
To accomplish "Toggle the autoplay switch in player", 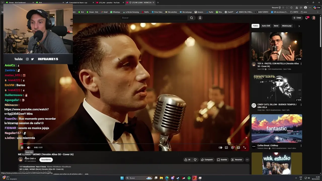I will tap(220, 148).
